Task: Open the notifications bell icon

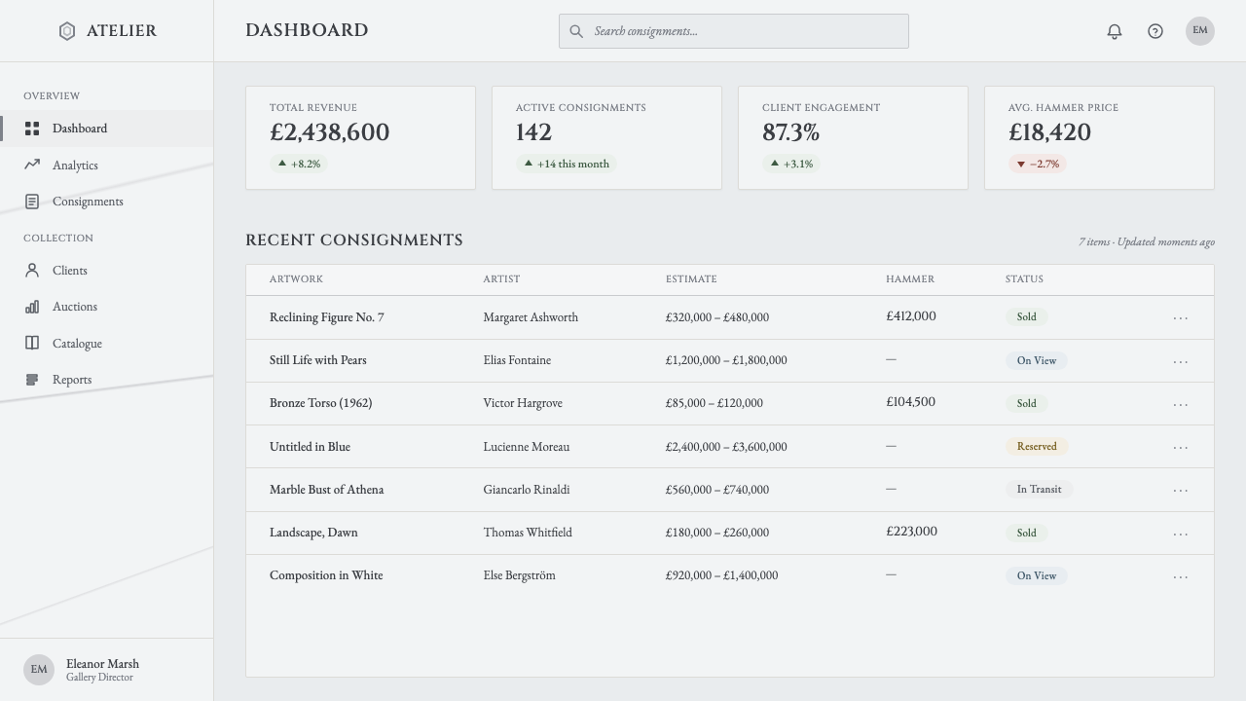Action: pos(1115,31)
